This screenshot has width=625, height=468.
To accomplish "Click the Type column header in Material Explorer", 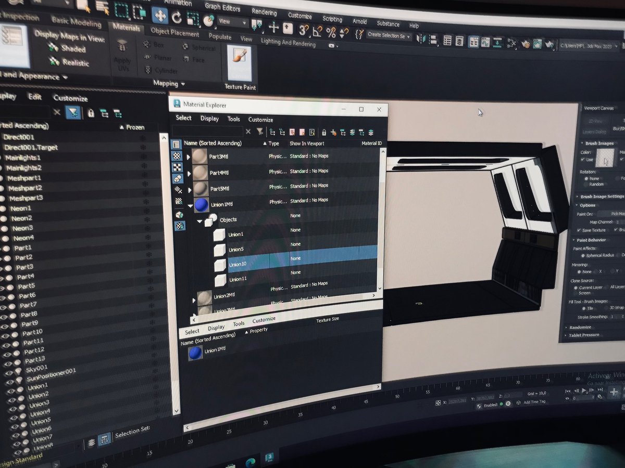I will click(x=273, y=144).
